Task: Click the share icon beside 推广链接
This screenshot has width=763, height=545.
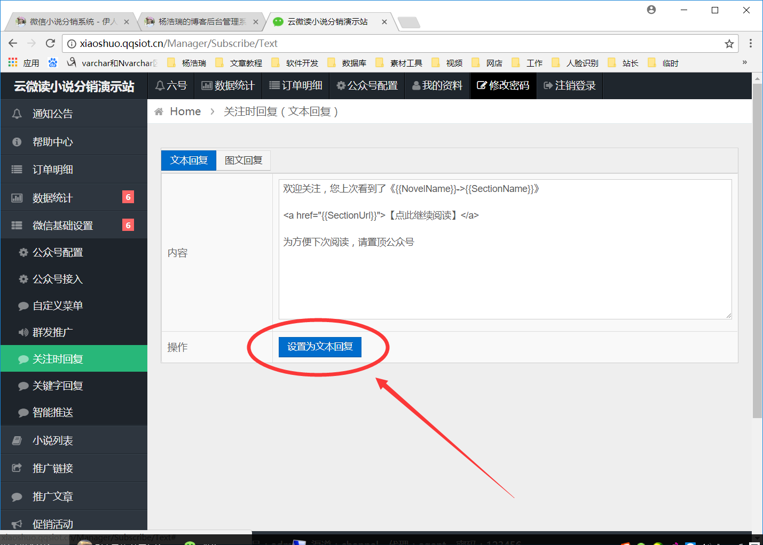Action: pos(17,468)
